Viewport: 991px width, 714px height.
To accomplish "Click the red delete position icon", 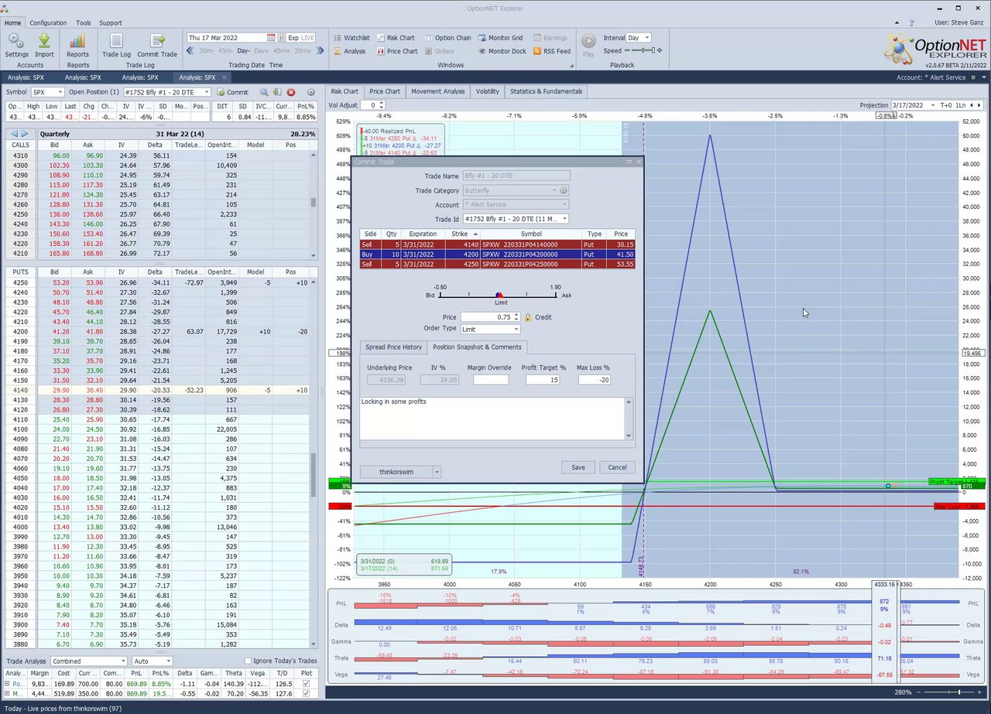I will pyautogui.click(x=291, y=92).
